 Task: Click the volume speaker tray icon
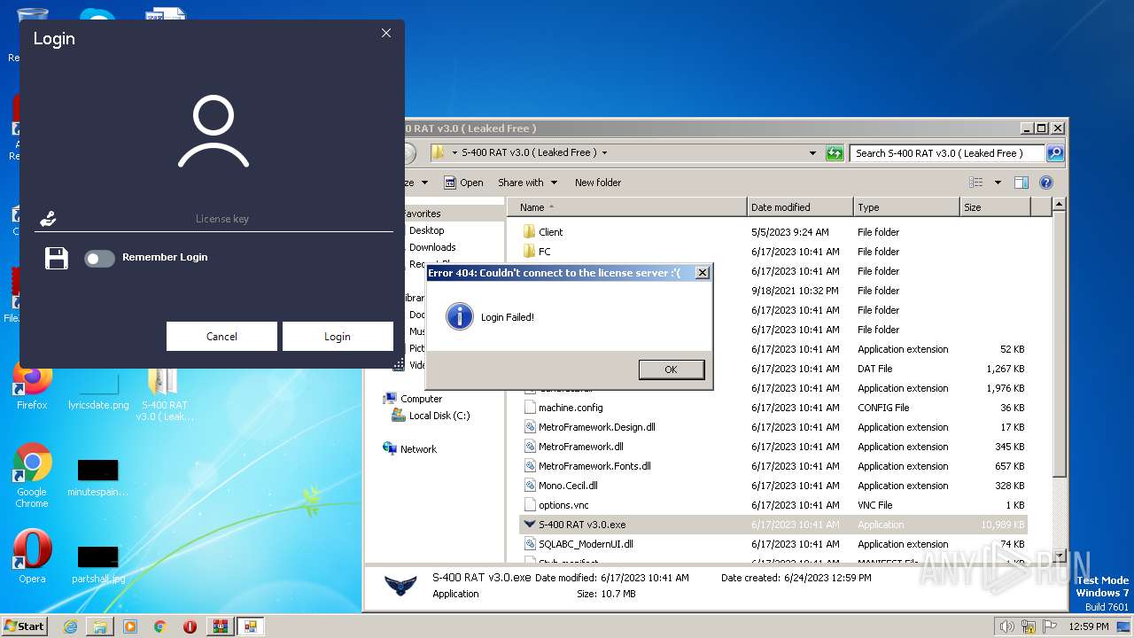pyautogui.click(x=1007, y=626)
